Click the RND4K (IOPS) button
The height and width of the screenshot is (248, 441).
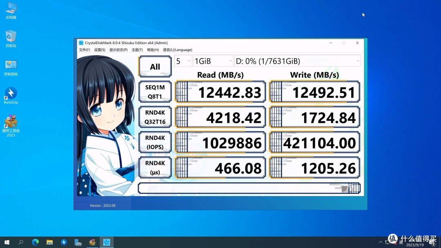[x=155, y=142]
